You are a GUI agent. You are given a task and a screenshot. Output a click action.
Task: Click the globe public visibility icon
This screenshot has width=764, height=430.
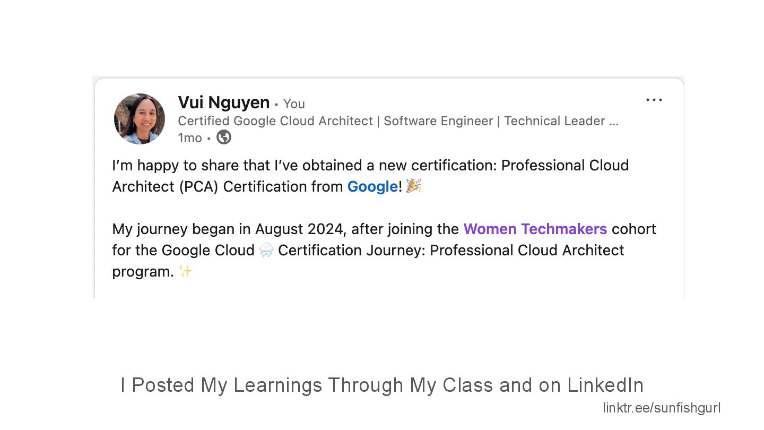pyautogui.click(x=224, y=137)
